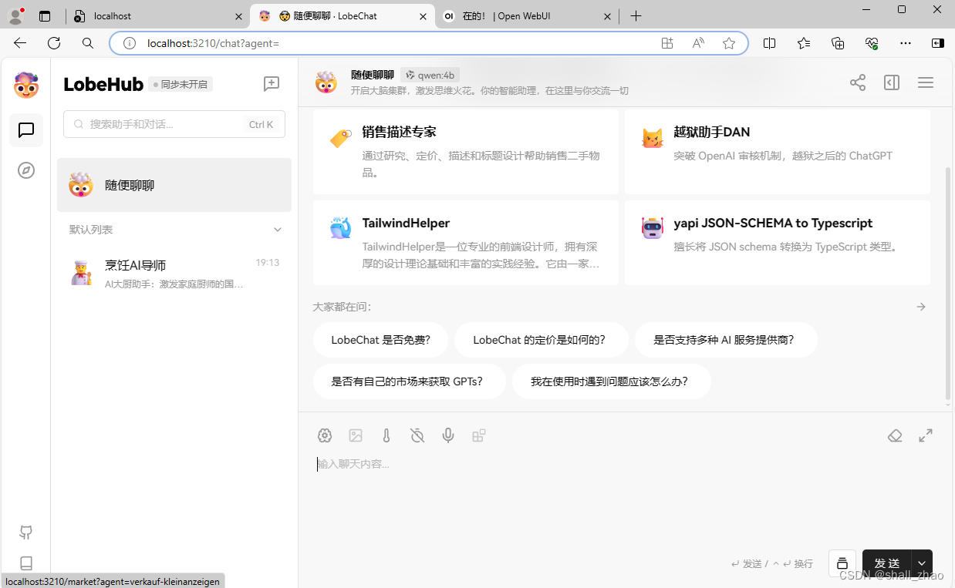This screenshot has width=955, height=588.
Task: Click the 发送 send button
Action: tap(887, 563)
